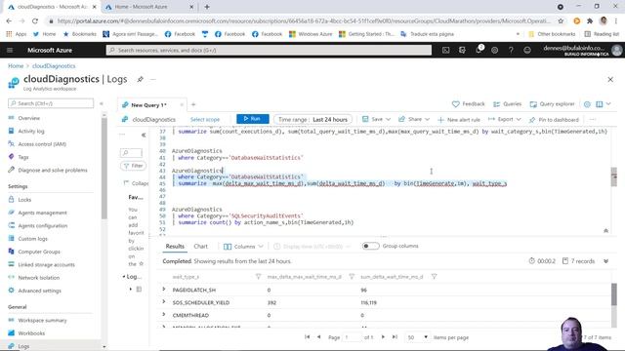Open Activity log menu item

point(31,131)
